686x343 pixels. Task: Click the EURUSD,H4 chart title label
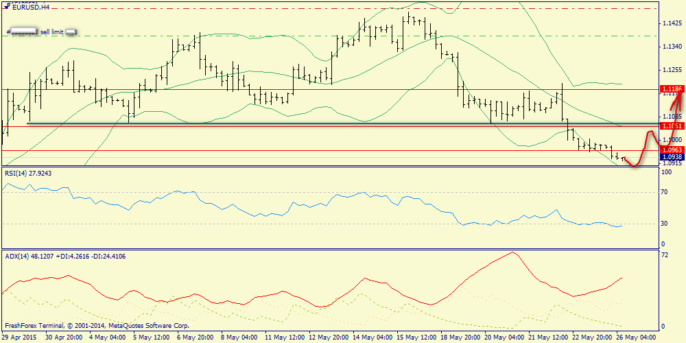tap(26, 7)
